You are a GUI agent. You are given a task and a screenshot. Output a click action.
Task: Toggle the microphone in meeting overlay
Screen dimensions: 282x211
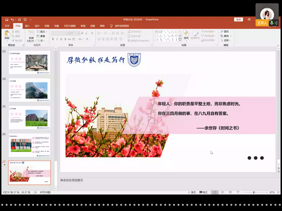(272, 23)
